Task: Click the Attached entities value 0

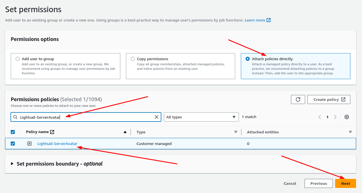Action: [248, 144]
